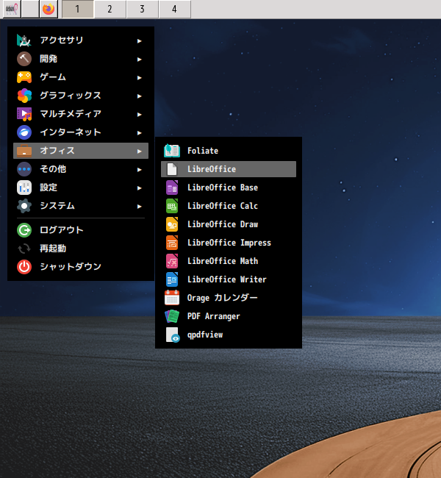Expand the システム submenu arrow

pyautogui.click(x=139, y=206)
